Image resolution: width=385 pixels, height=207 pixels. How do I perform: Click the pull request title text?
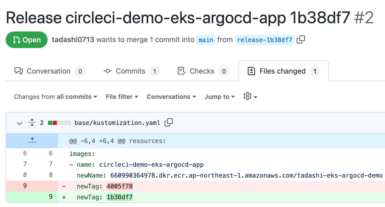pos(178,18)
